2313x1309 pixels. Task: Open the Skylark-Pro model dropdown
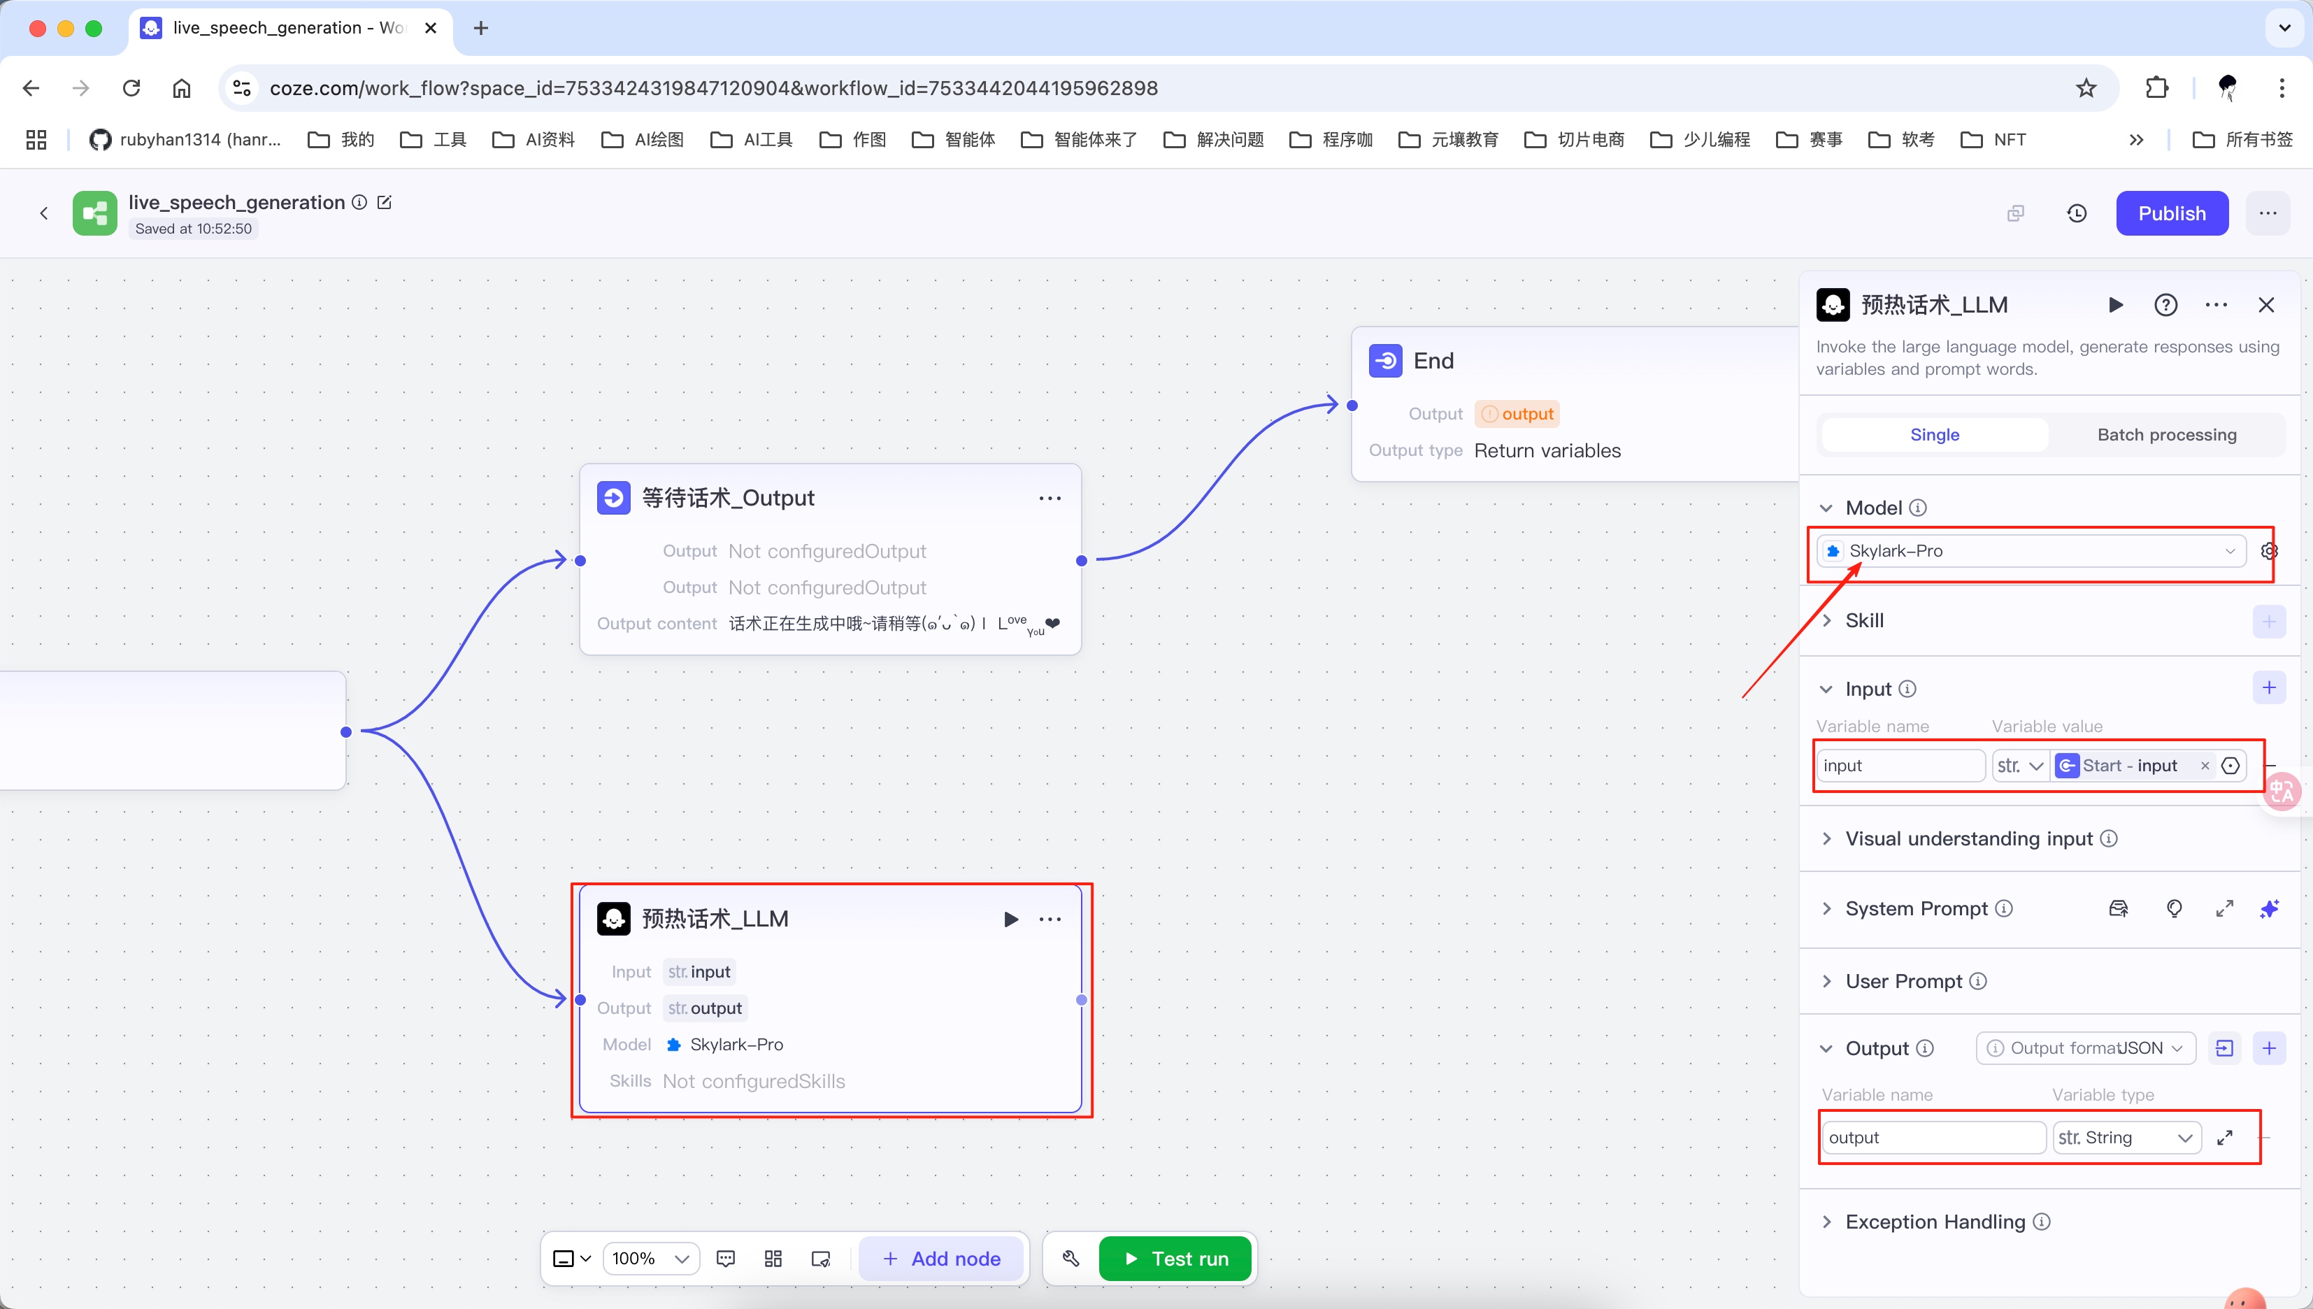(2032, 551)
